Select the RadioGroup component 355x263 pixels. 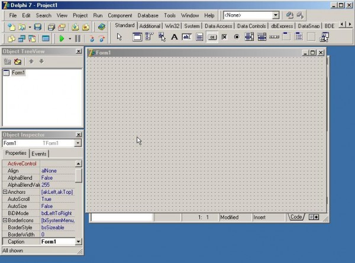tap(299, 37)
